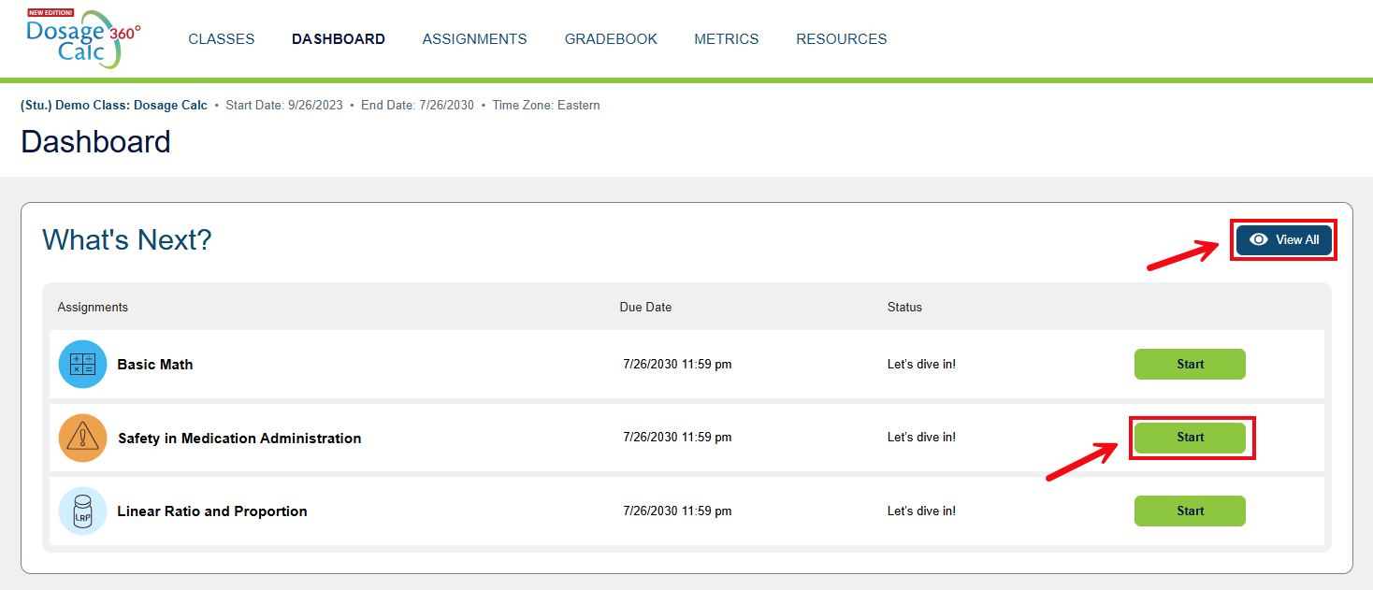This screenshot has width=1373, height=590.
Task: Click the Safety in Medication warning triangle icon
Action: tap(82, 437)
